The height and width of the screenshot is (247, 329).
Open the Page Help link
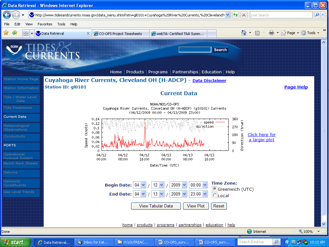click(x=296, y=87)
